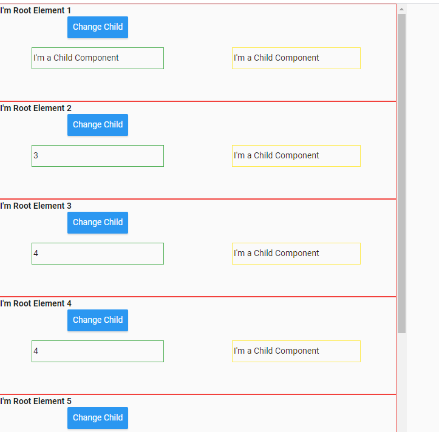Click Root Element 3's Change Child button
This screenshot has height=432, width=439.
[97, 223]
